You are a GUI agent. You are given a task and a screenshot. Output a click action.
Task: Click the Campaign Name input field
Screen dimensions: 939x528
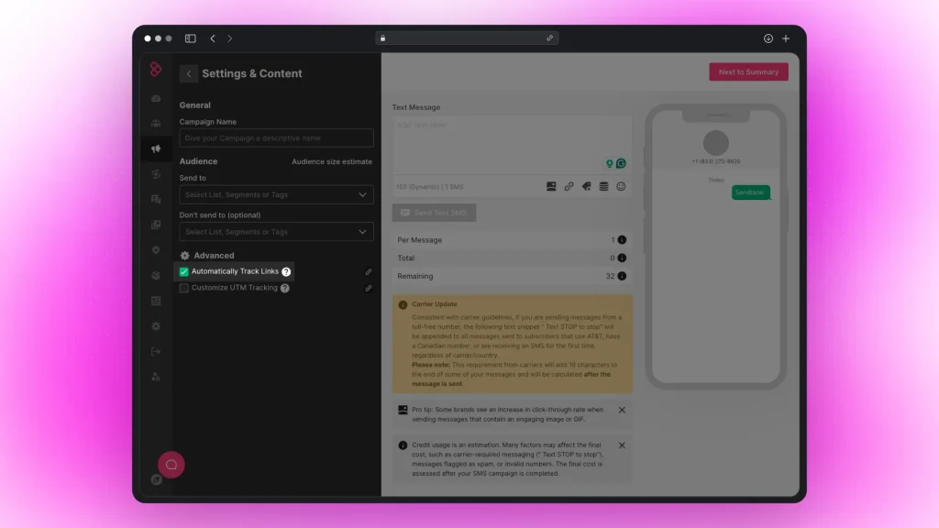pyautogui.click(x=275, y=137)
